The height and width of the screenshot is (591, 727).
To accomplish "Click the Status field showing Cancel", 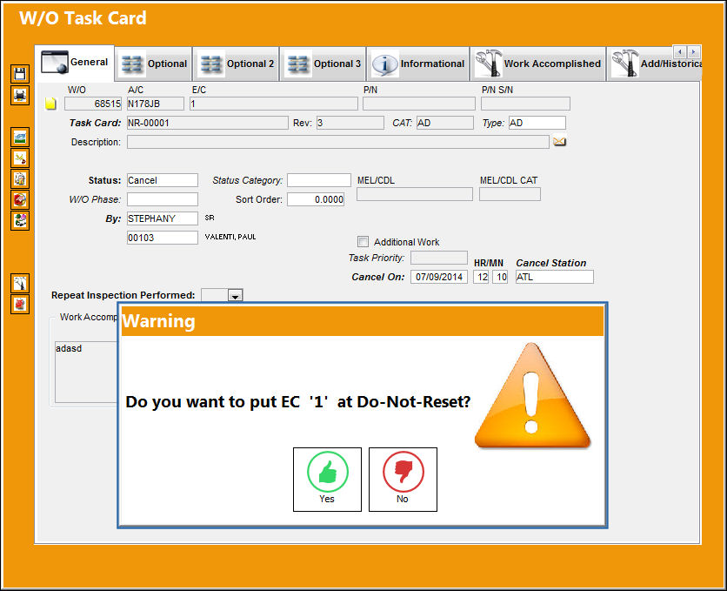I will tap(163, 180).
